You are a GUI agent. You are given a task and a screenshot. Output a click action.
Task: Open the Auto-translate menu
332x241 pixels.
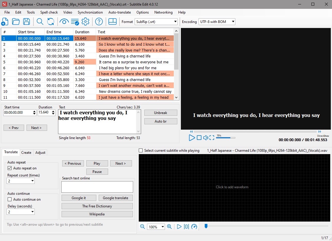point(120,12)
